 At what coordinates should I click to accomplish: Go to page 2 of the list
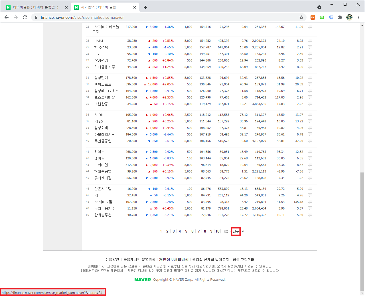167,231
